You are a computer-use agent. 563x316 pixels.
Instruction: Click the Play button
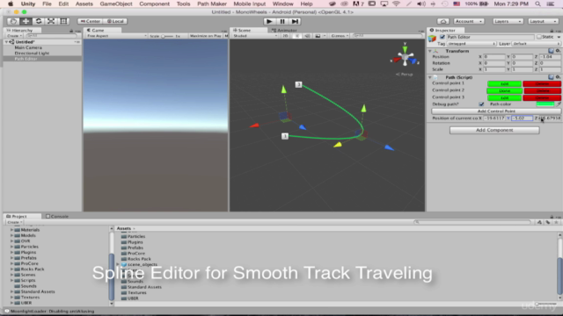point(269,21)
